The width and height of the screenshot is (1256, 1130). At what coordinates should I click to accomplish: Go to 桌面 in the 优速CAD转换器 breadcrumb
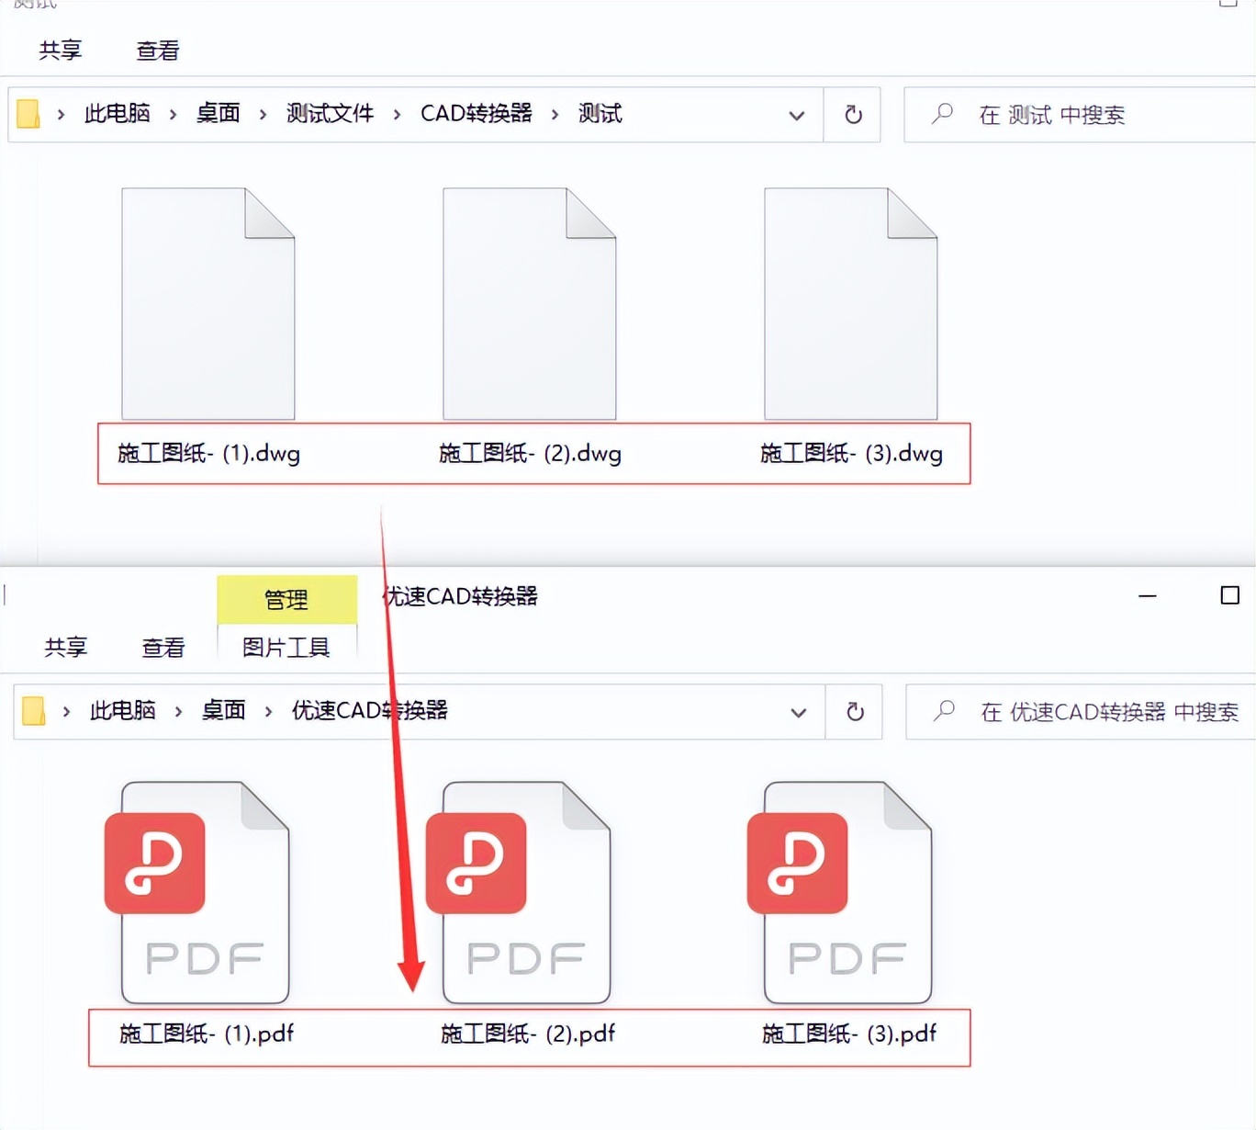coord(224,710)
